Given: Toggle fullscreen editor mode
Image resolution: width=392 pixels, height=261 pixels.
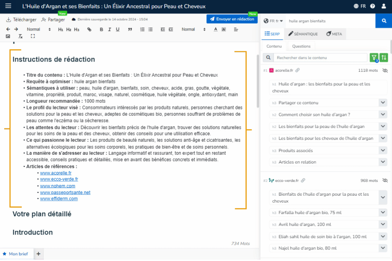Looking at the screenshot, I should (x=33, y=36).
